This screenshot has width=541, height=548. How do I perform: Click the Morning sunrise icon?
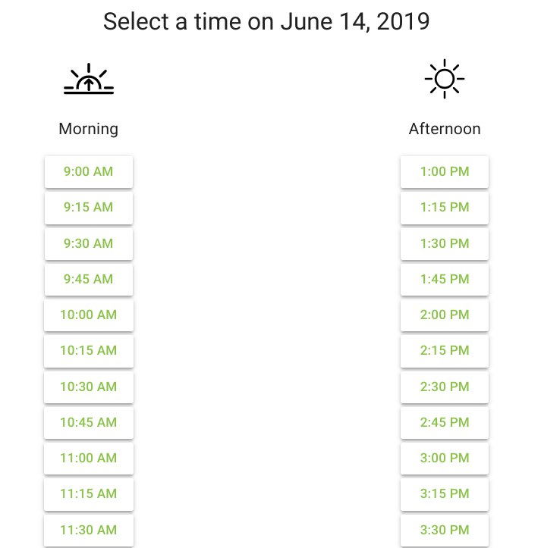[89, 79]
